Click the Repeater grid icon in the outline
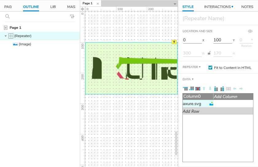The height and width of the screenshot is (167, 258). pos(11,36)
